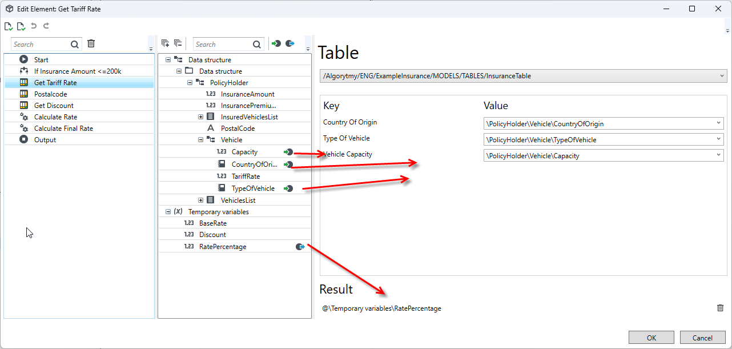Click the blue output arrow filter icon in toolbar
This screenshot has height=349, width=732.
pyautogui.click(x=289, y=43)
